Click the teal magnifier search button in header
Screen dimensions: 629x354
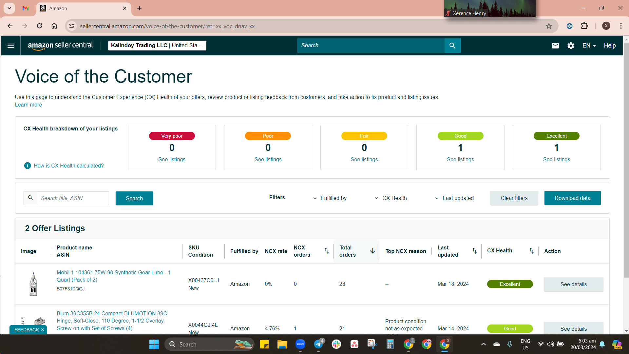[x=452, y=46]
